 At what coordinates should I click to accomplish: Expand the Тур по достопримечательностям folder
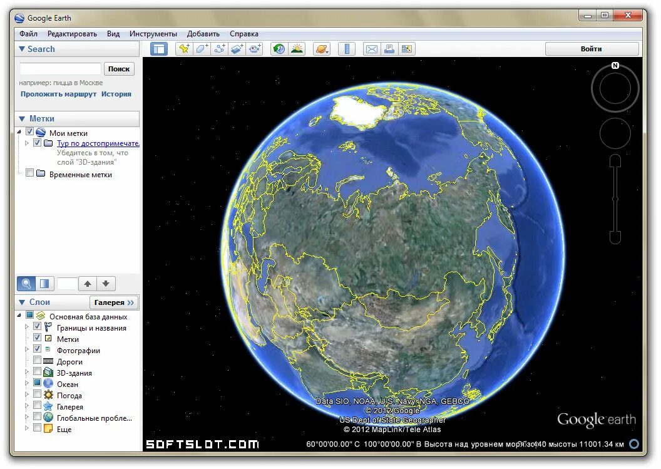click(27, 143)
